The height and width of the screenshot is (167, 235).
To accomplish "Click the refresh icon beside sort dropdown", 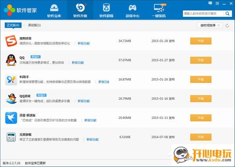I will click(228, 25).
